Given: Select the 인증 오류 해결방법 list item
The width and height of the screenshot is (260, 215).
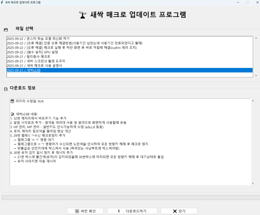Looking at the screenshot, I should 75,43.
